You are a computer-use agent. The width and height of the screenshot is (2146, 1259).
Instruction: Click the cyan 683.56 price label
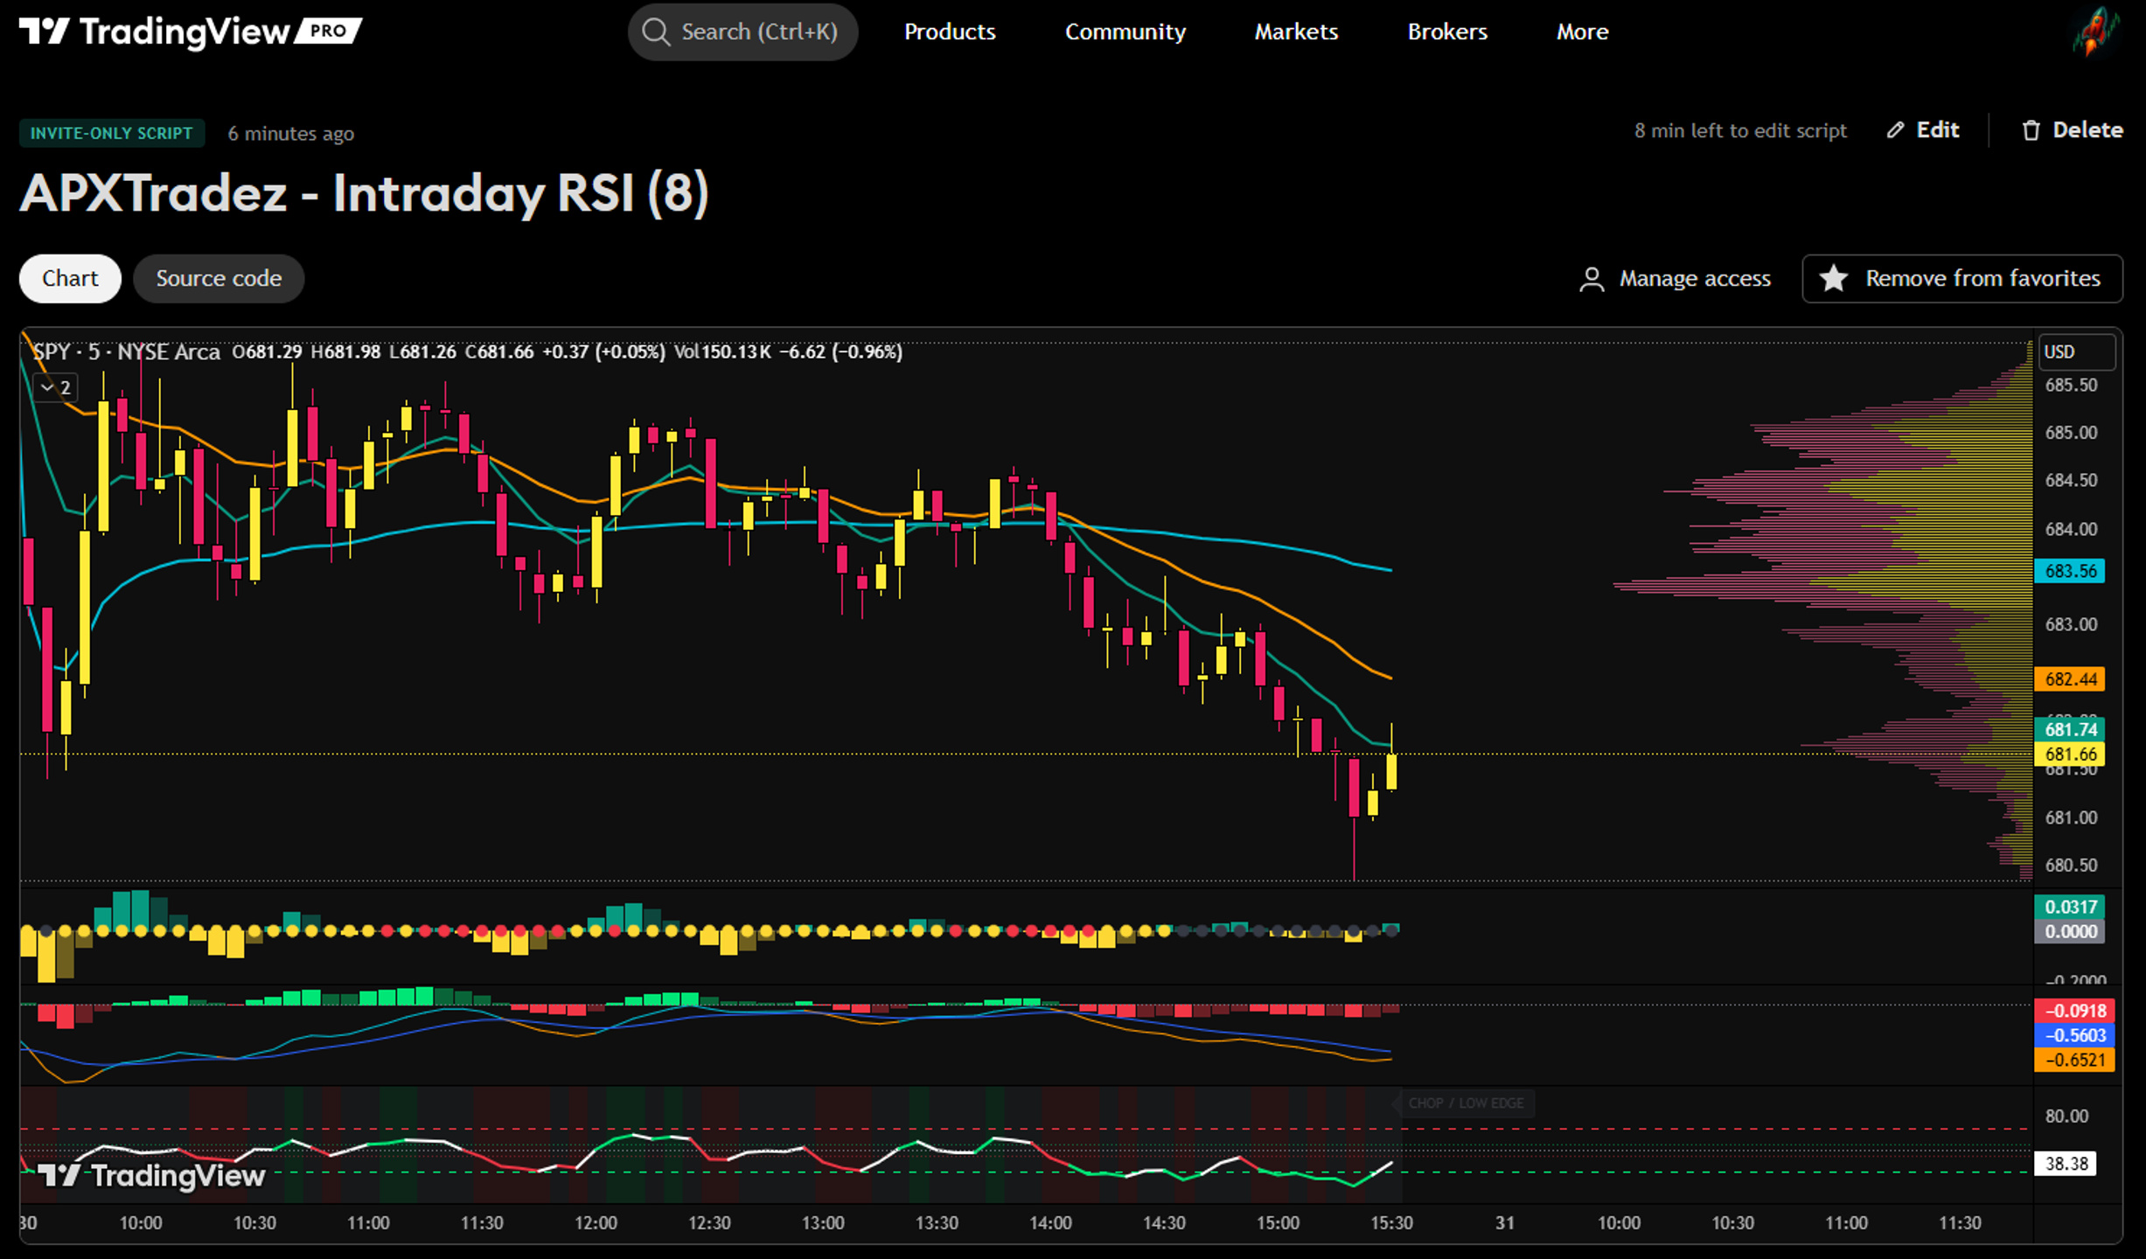coord(2070,571)
